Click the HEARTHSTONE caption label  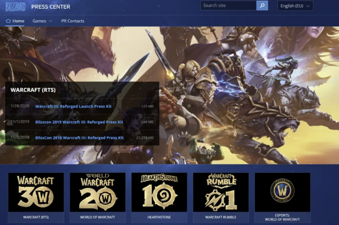click(x=159, y=217)
